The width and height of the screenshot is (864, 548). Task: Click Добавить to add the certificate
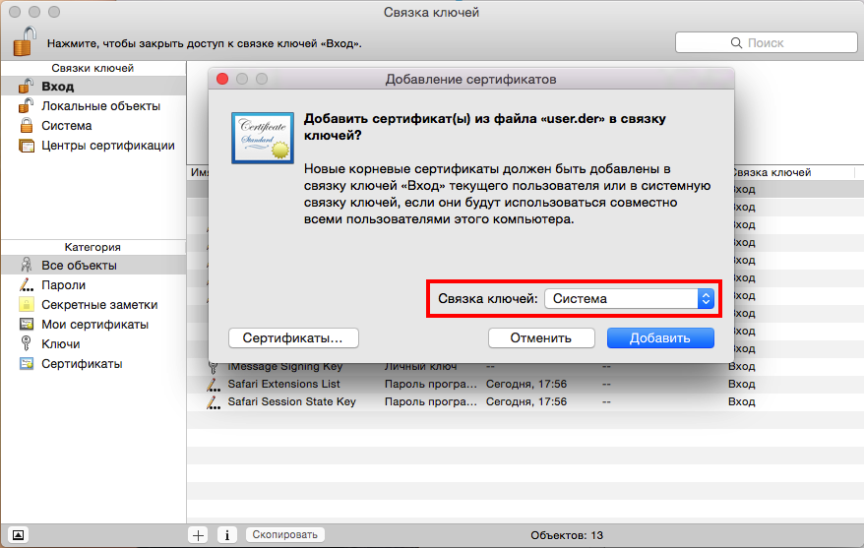(660, 337)
